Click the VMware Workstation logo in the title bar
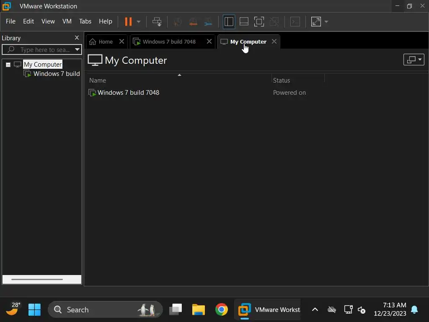Viewport: 429px width, 322px height. [x=7, y=6]
